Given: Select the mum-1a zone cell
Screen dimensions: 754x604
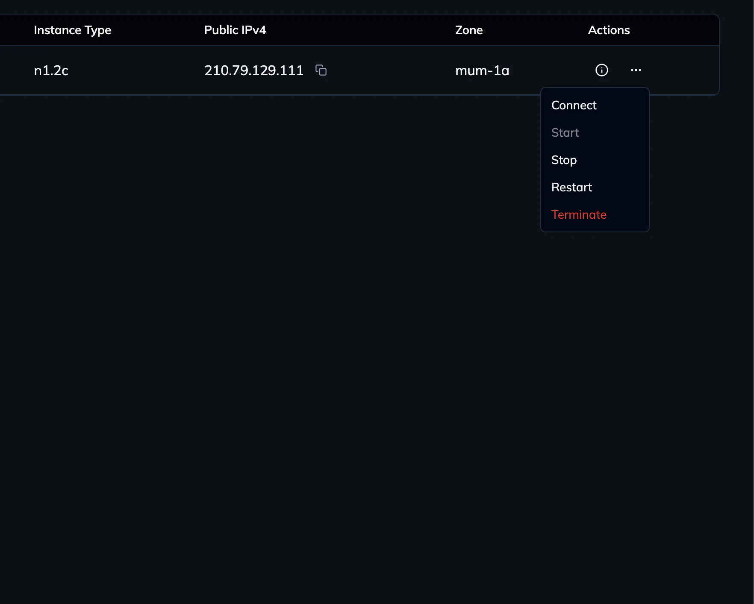Looking at the screenshot, I should (x=482, y=70).
